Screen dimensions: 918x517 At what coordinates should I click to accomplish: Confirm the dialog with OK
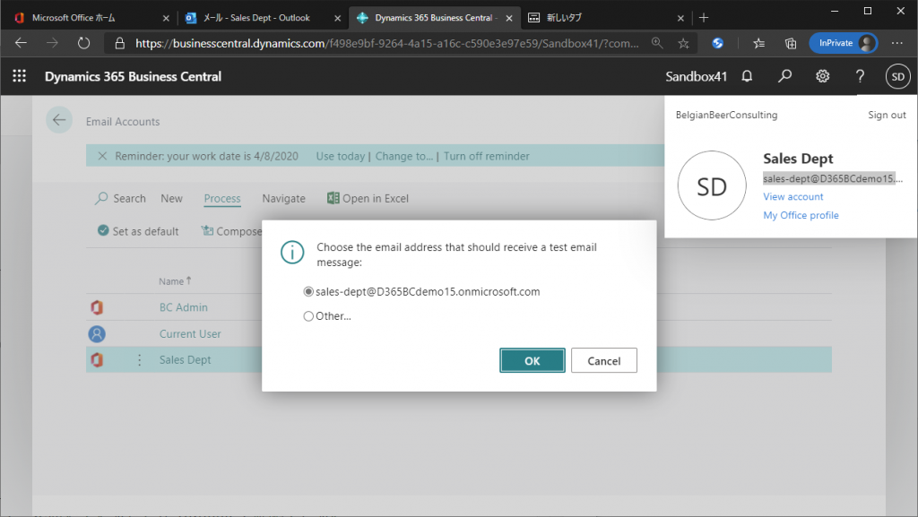pos(533,360)
